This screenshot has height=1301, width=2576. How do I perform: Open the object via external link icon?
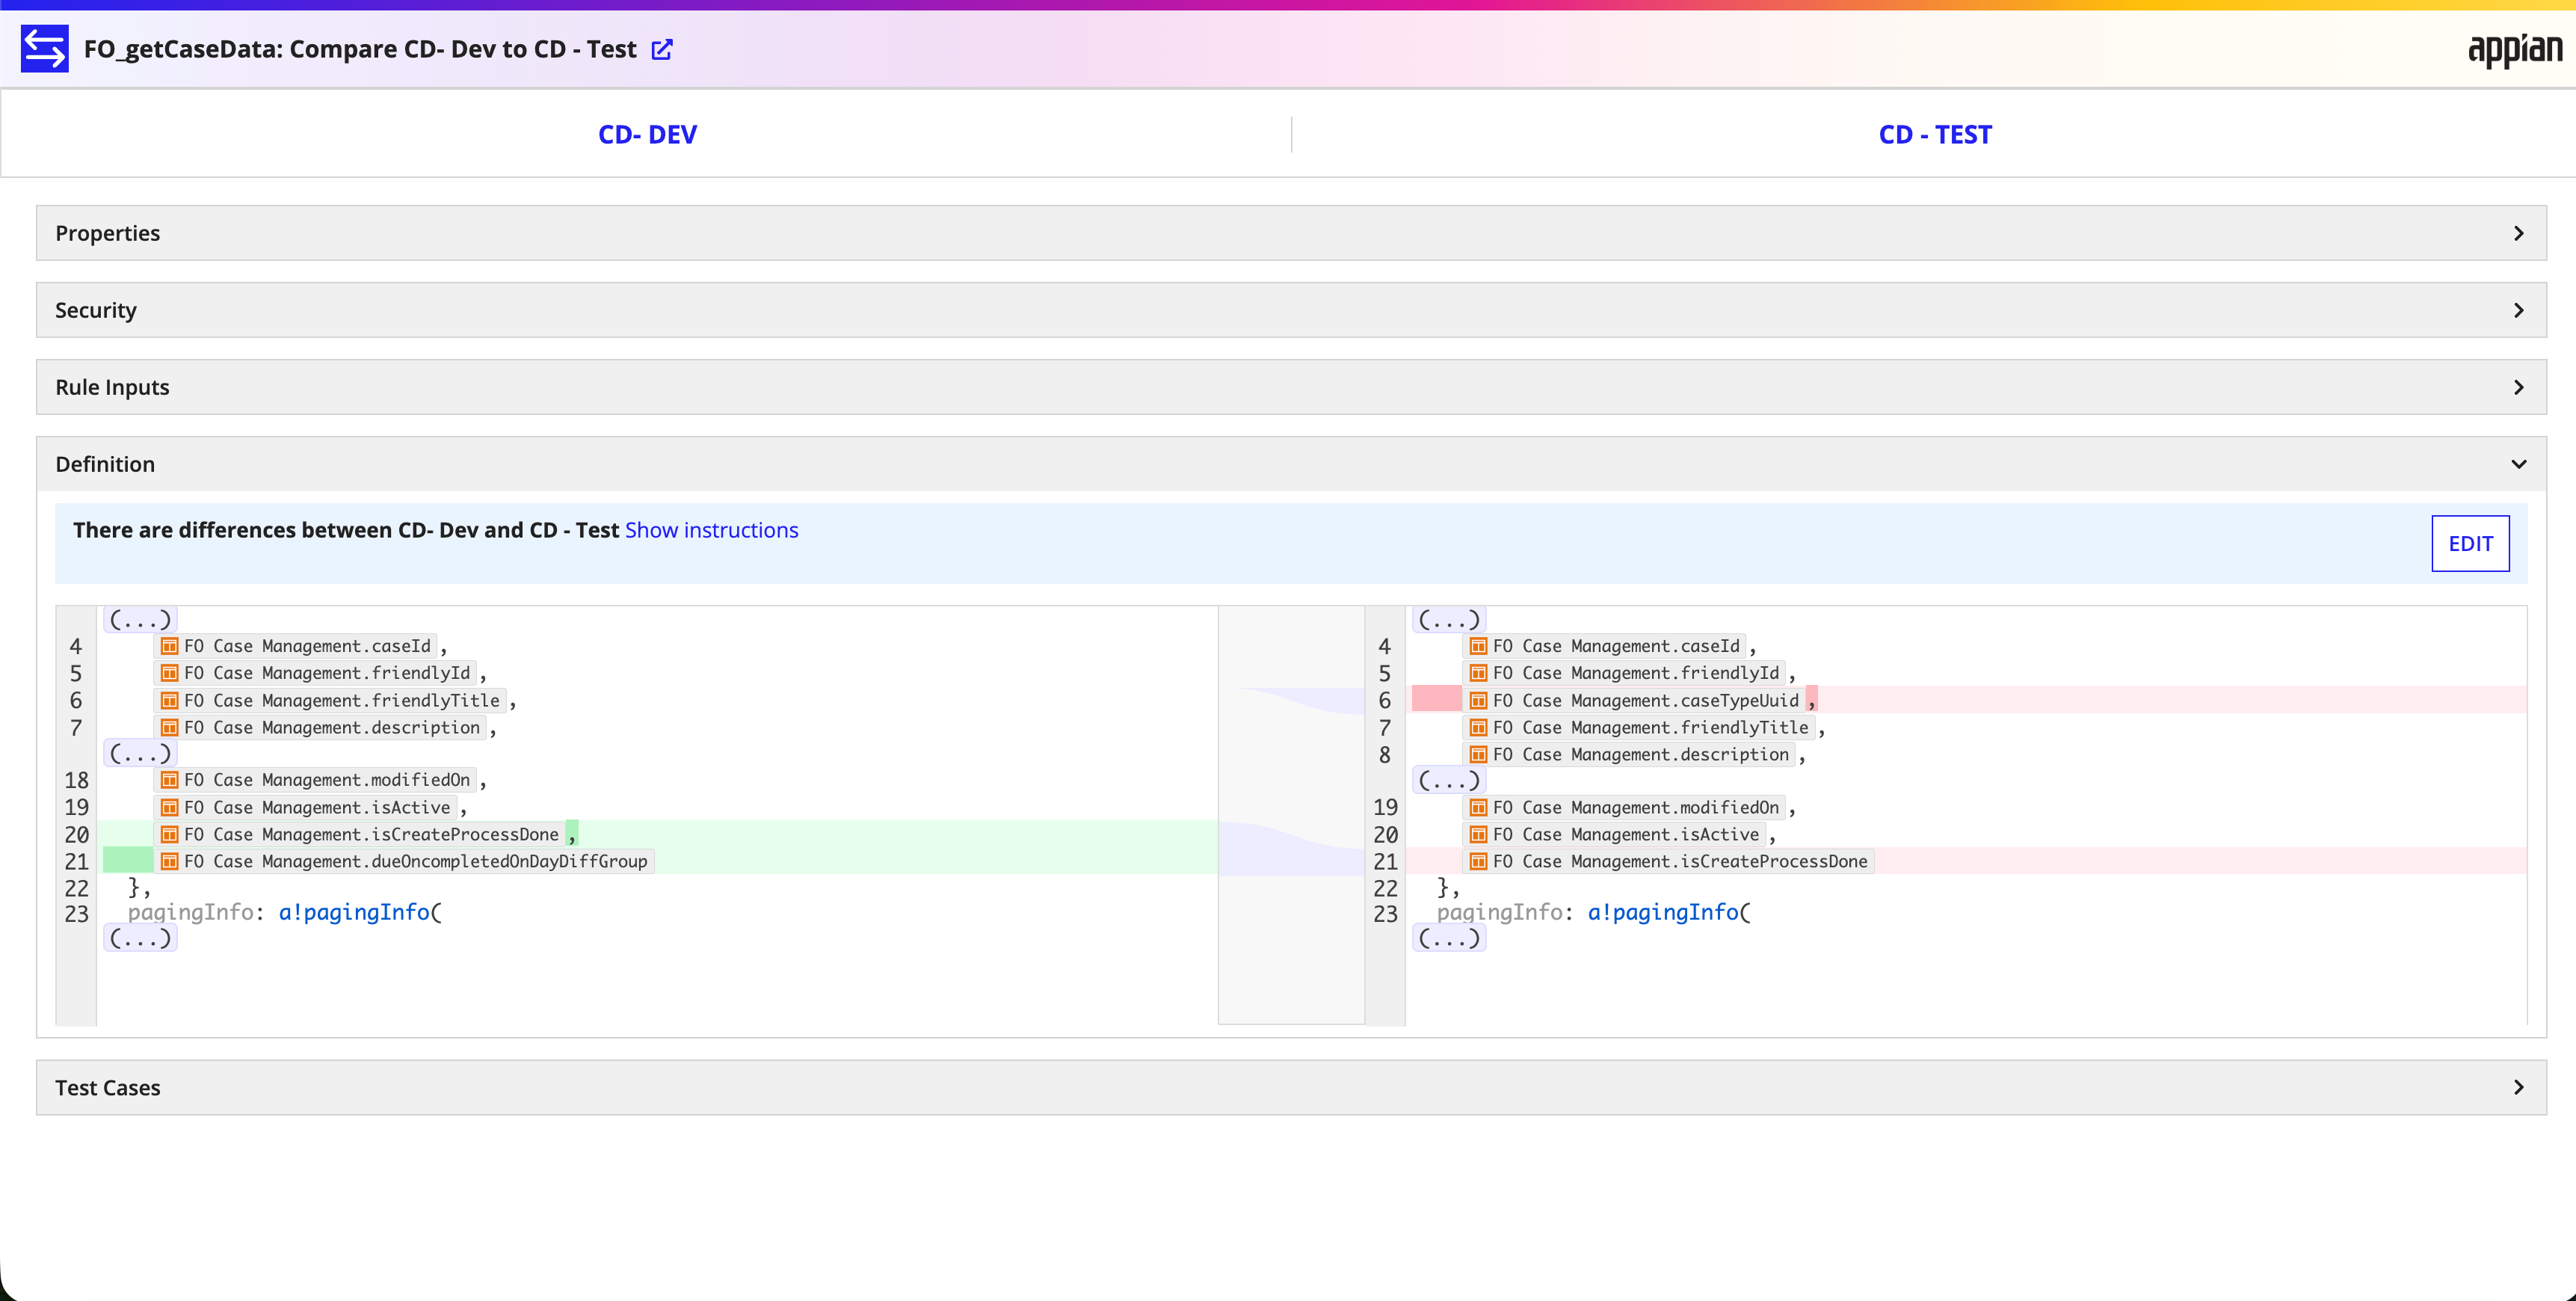click(662, 49)
